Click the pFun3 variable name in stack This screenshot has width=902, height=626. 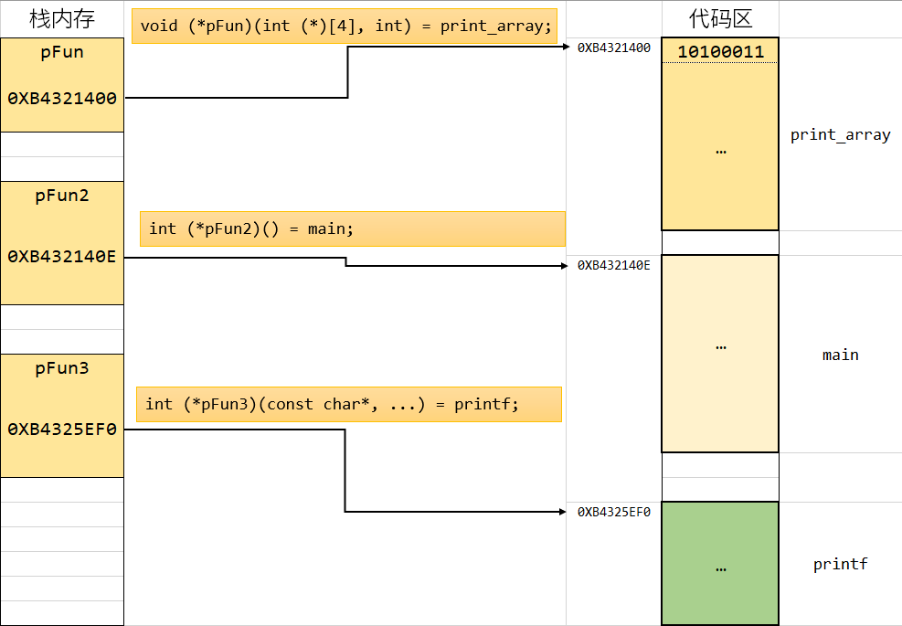pyautogui.click(x=62, y=369)
